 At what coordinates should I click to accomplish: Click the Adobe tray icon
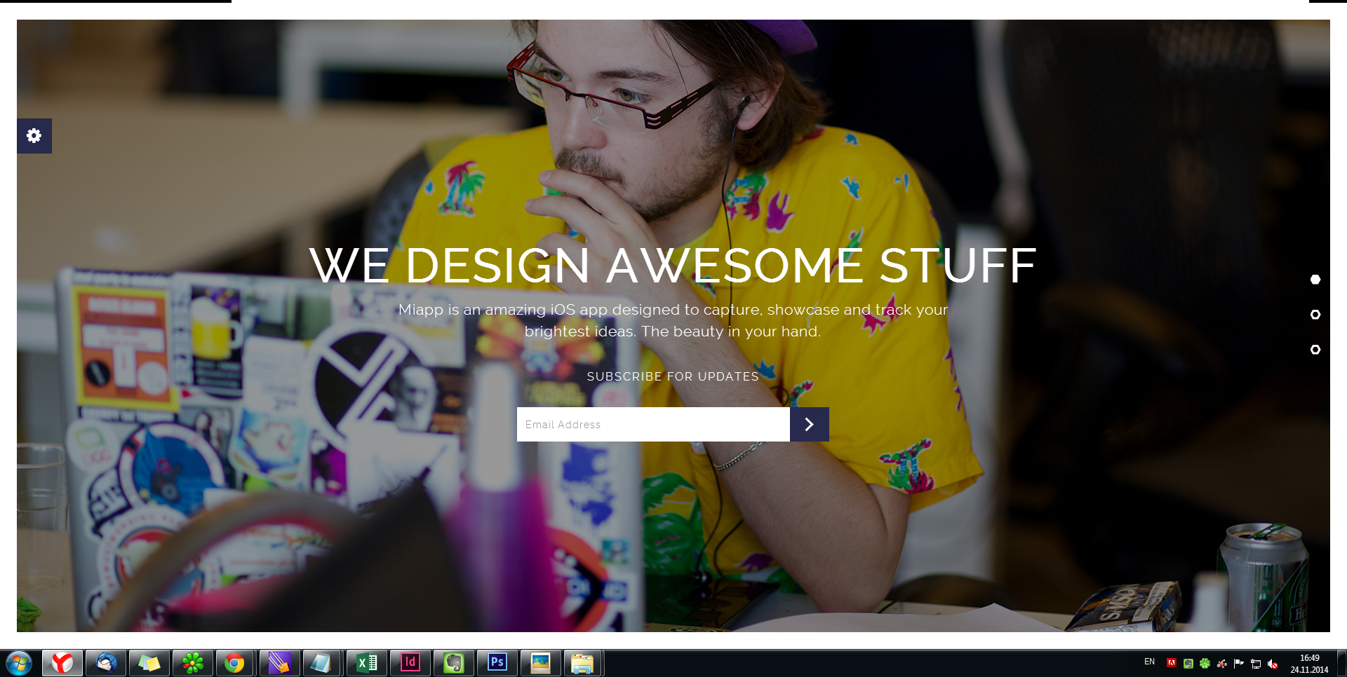(x=1171, y=663)
